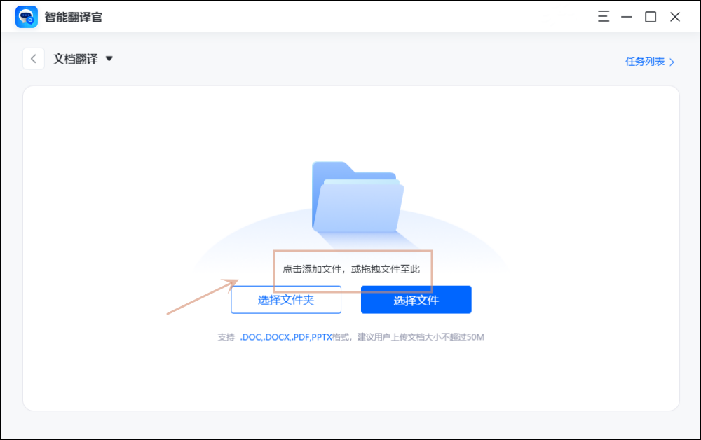This screenshot has width=701, height=440.
Task: Click the 智能翻译官 title text
Action: [74, 18]
